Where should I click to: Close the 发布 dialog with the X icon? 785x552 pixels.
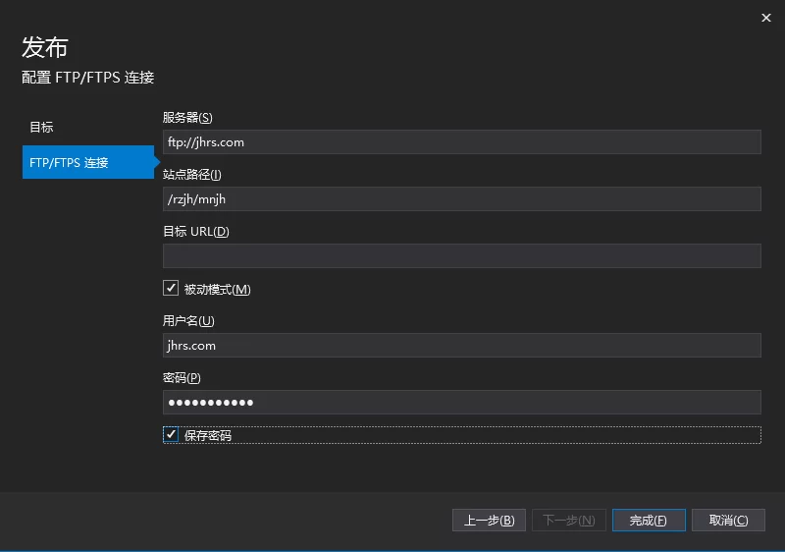pyautogui.click(x=766, y=18)
